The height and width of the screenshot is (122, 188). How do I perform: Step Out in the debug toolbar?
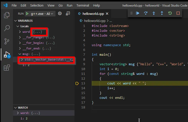click(162, 13)
